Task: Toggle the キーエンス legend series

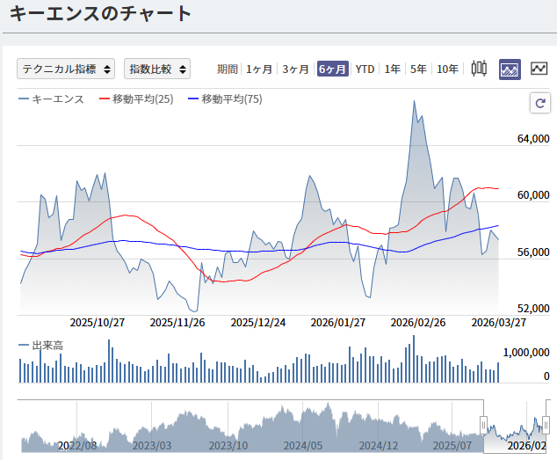Action: tap(52, 99)
